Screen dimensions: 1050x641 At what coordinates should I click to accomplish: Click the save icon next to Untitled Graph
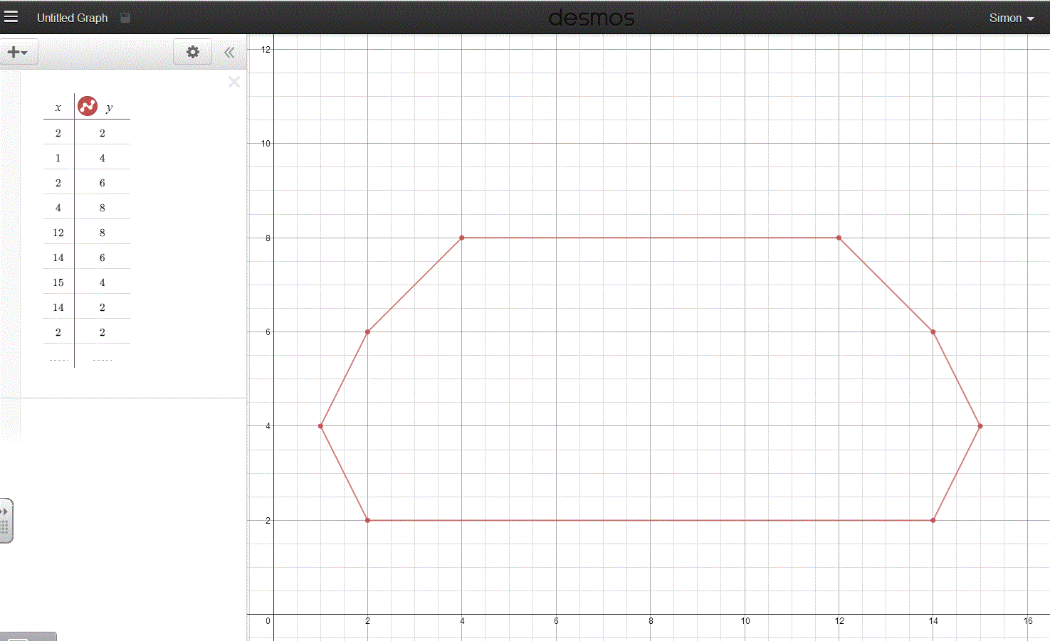(125, 18)
